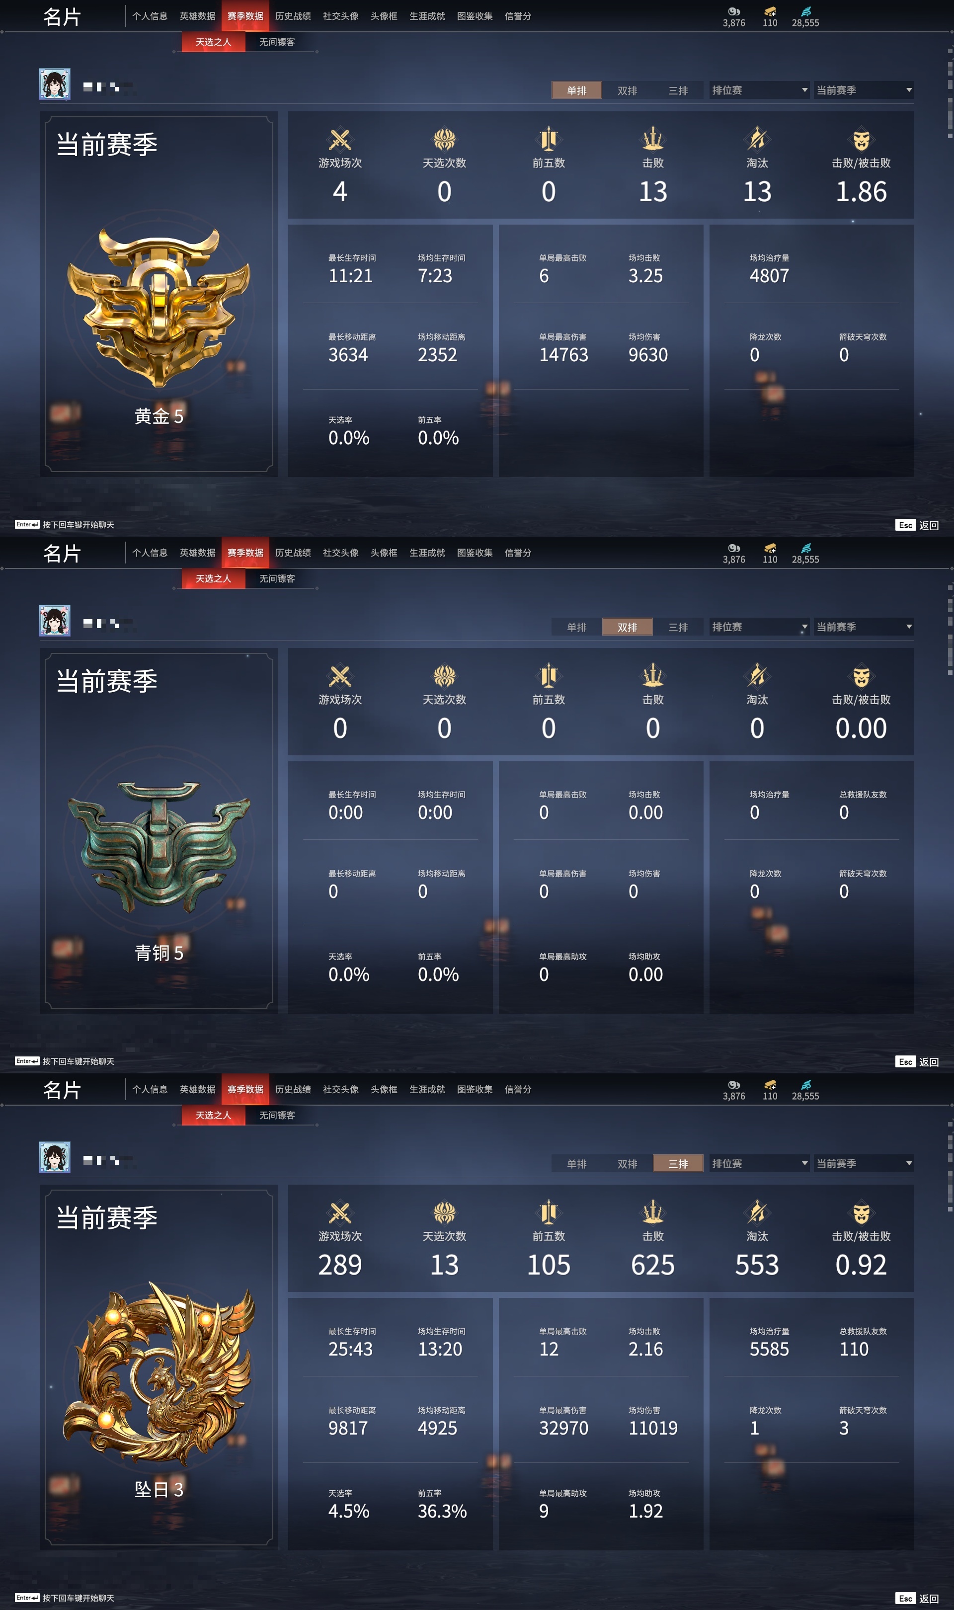Expand 排位赛 dropdown on the 坠日 3 page
This screenshot has width=954, height=1610.
point(759,1163)
